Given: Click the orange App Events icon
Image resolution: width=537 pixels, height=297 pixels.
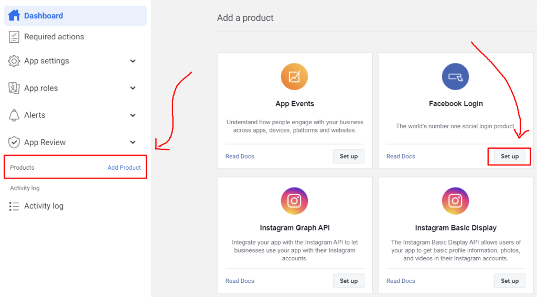Looking at the screenshot, I should pyautogui.click(x=294, y=76).
